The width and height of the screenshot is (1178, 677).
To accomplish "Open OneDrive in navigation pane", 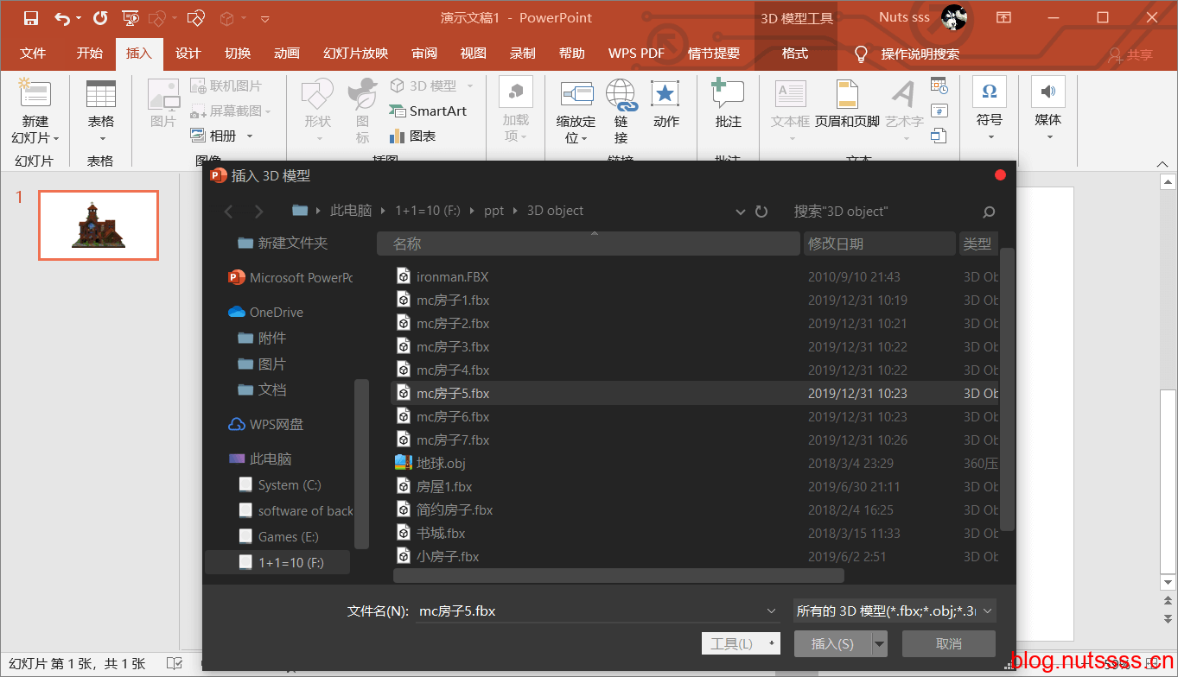I will (x=276, y=312).
